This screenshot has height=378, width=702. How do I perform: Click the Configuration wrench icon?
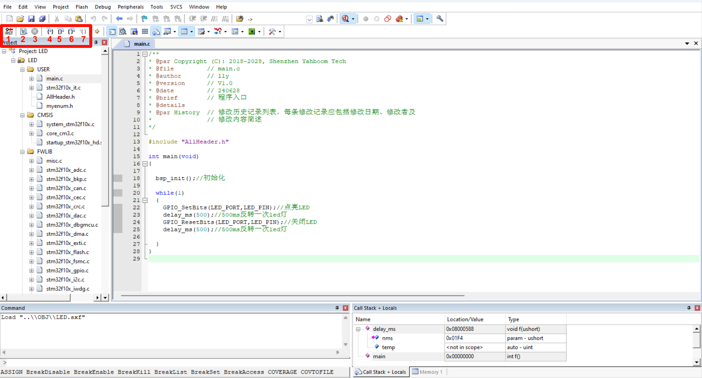[440, 19]
